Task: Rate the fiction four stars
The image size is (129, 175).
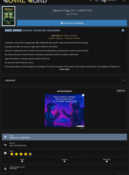Action: [x=26, y=154]
